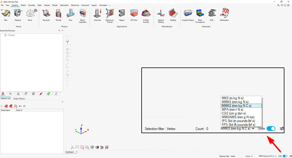This screenshot has height=158, width=292.
Task: Open the Geometry menu
Action: 32,5
